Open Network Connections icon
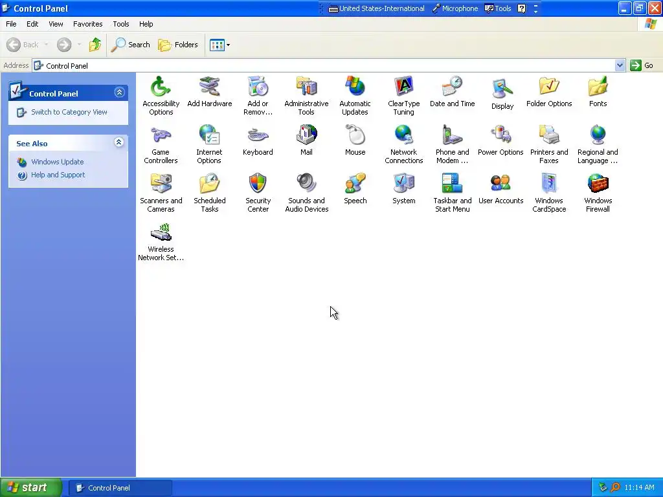Screen dimensions: 663x497 pos(403,135)
